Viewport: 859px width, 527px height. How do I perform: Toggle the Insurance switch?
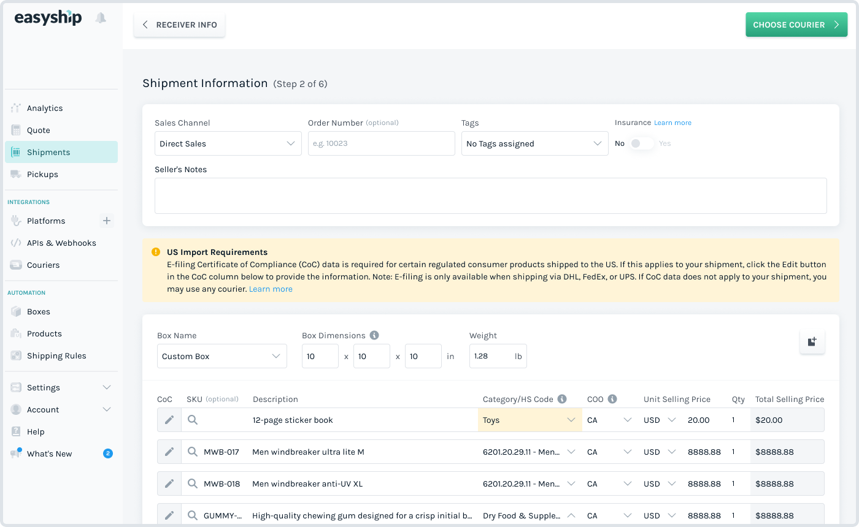point(642,143)
